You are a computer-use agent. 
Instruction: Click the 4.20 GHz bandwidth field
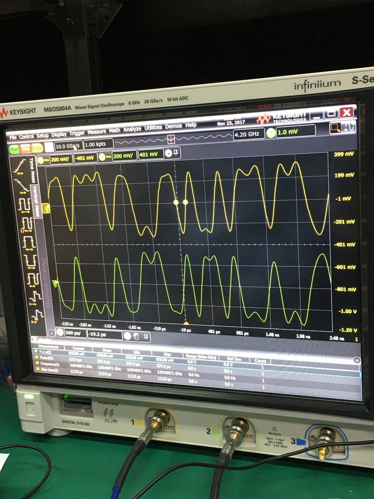click(248, 134)
